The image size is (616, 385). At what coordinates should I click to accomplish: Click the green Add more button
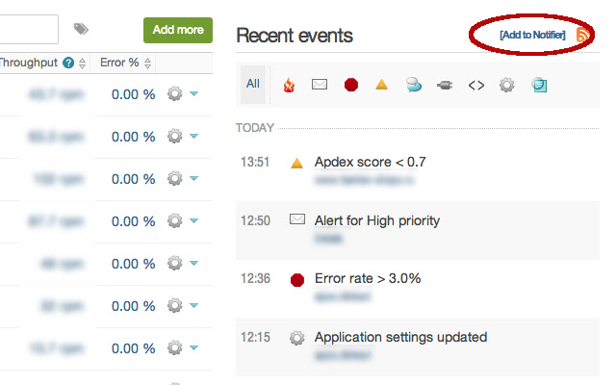(177, 30)
